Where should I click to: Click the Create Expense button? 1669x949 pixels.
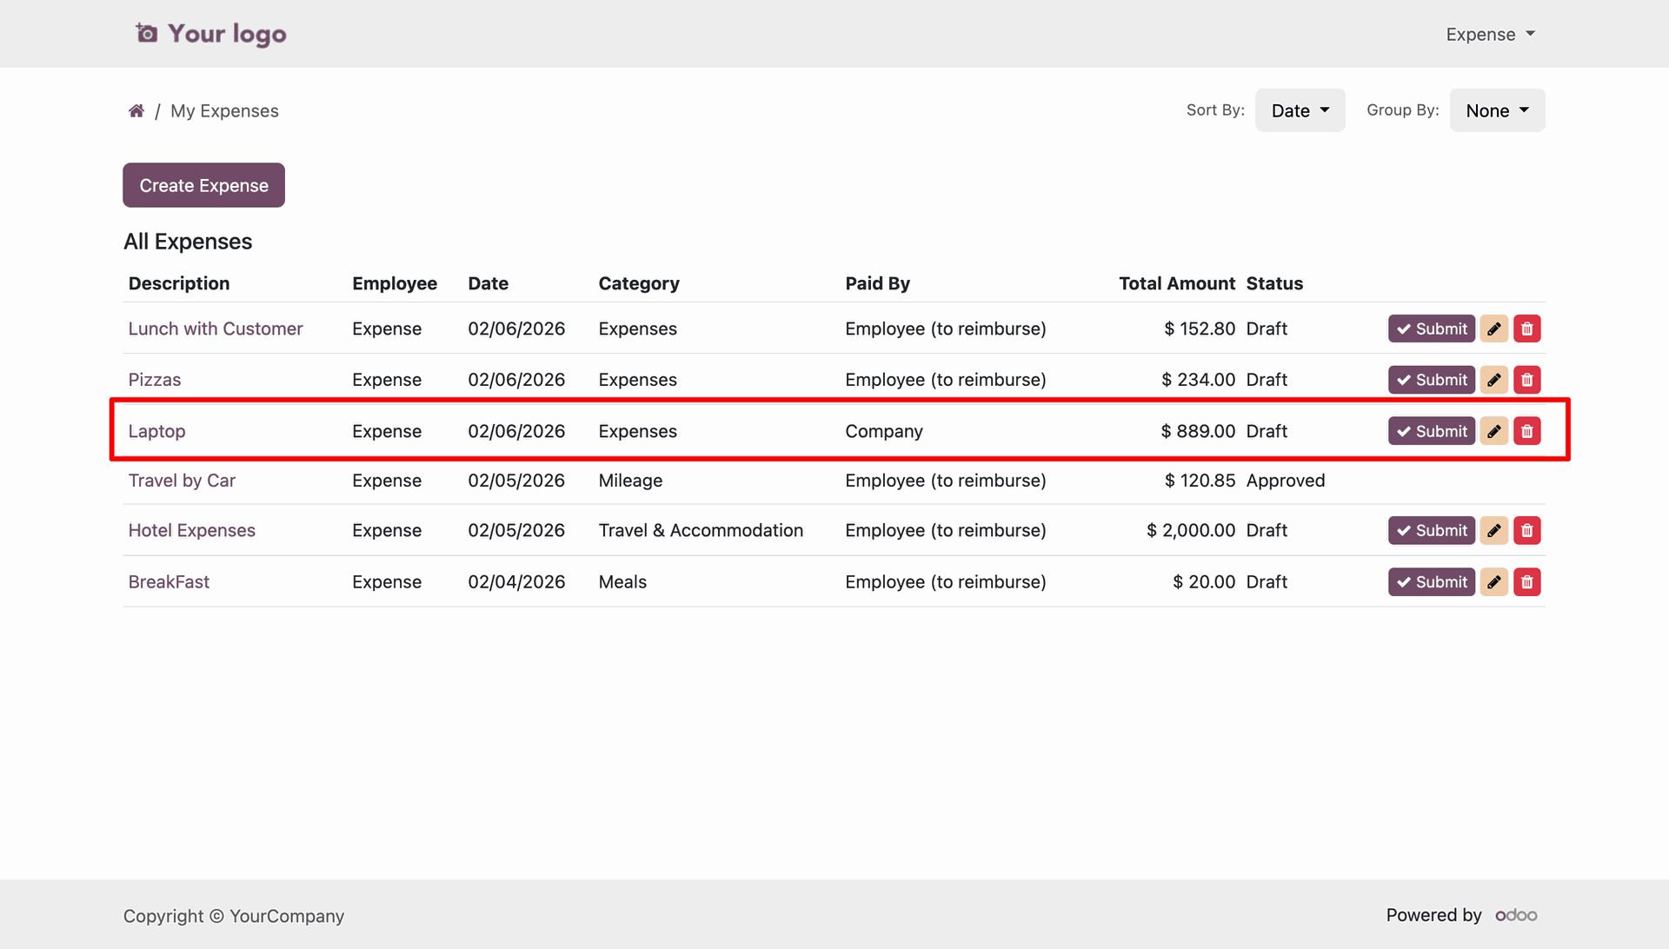point(203,185)
